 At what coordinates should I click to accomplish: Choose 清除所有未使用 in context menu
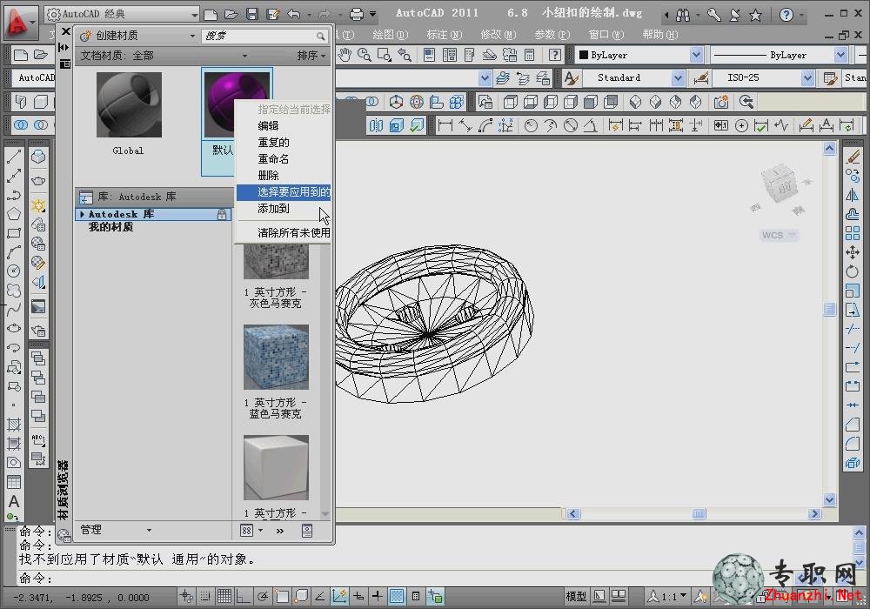(x=293, y=233)
